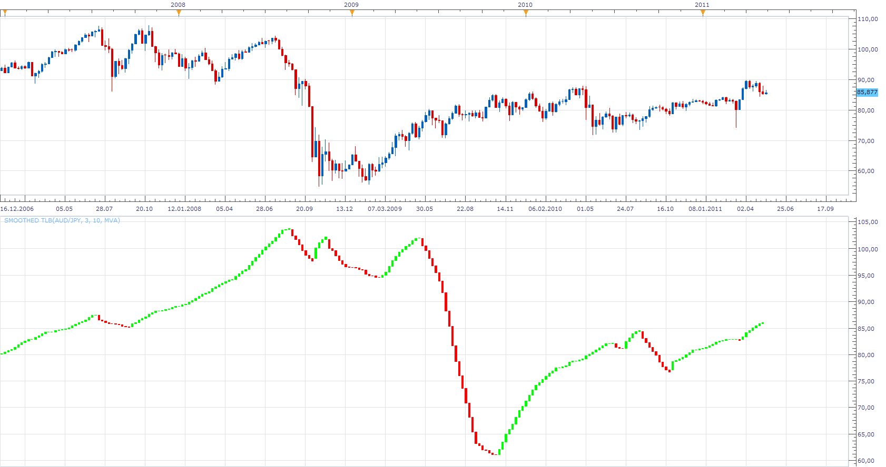Image resolution: width=886 pixels, height=467 pixels.
Task: Click the 08.01.2011 date label
Action: [x=705, y=209]
